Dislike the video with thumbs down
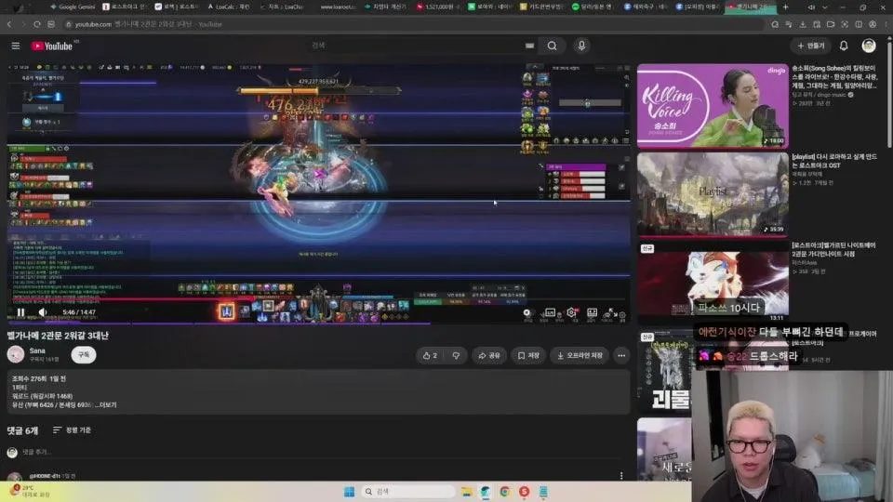 456,356
